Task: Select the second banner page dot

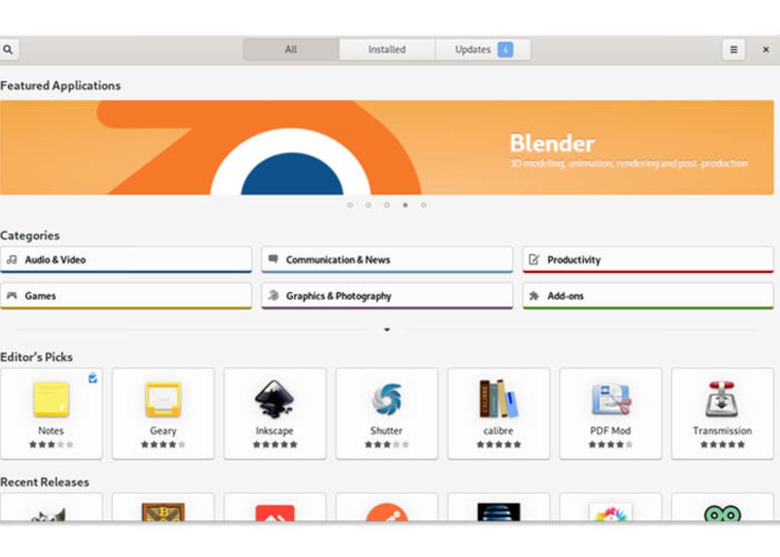Action: pos(368,205)
